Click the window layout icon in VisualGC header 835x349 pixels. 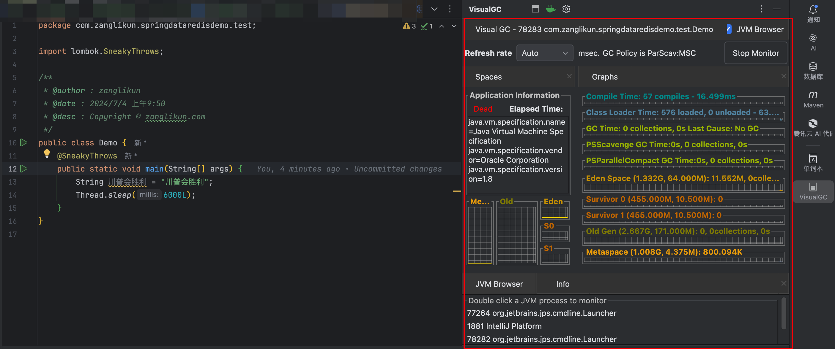[535, 9]
